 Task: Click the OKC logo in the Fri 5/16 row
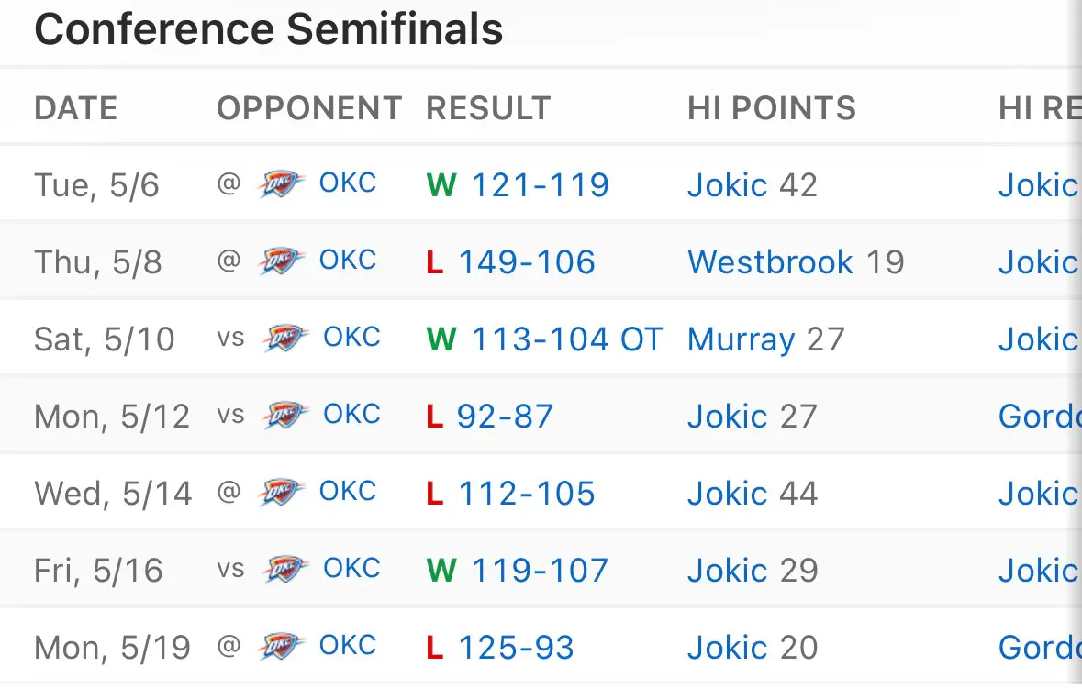tap(285, 571)
